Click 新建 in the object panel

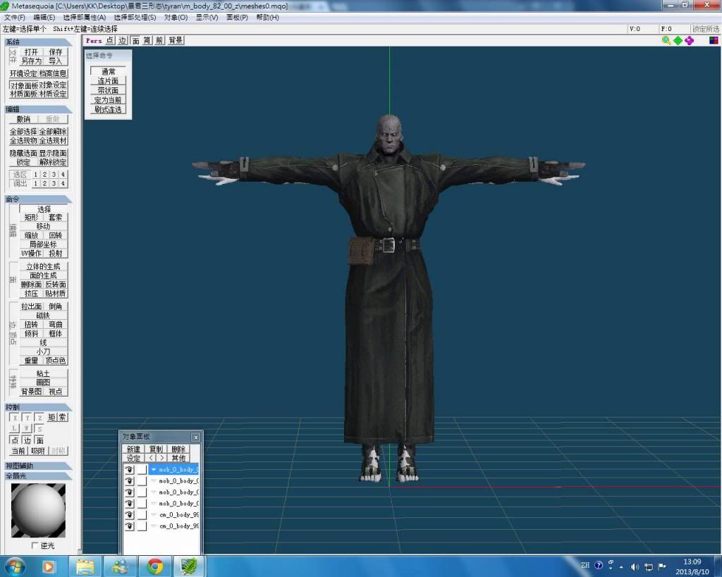[x=133, y=449]
